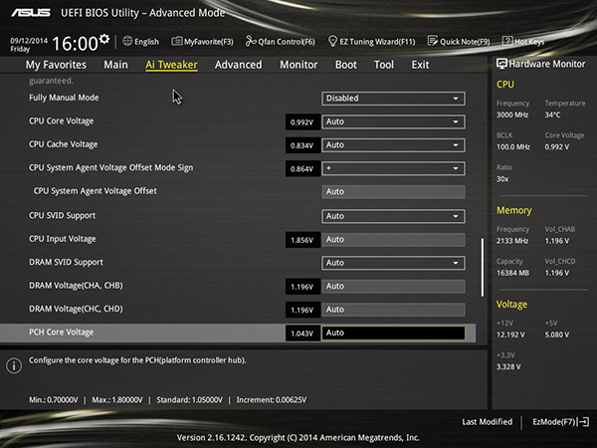Viewport: 597px width, 448px height.
Task: Select the Ai Tweaker tab
Action: pyautogui.click(x=171, y=65)
